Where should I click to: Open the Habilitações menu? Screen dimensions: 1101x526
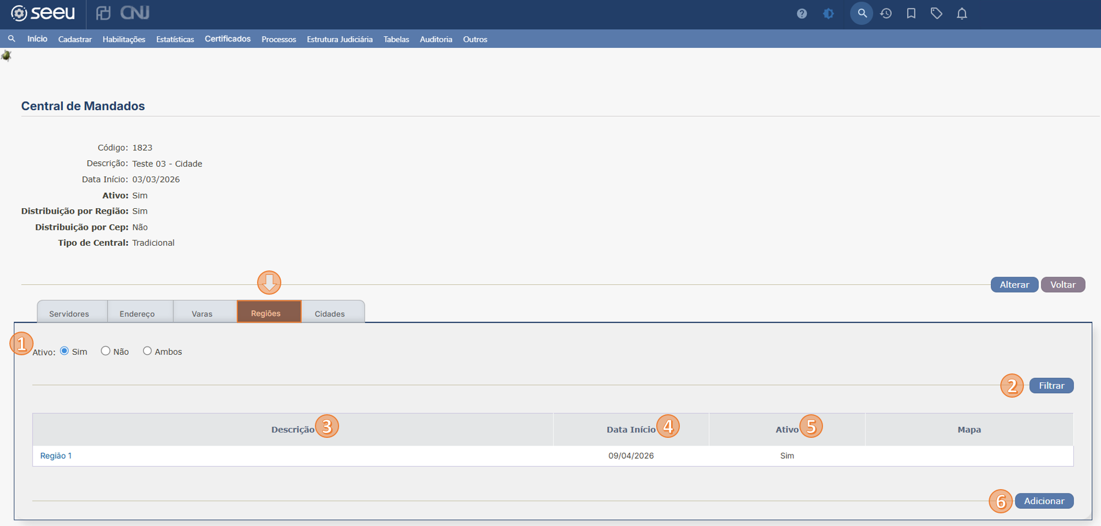pyautogui.click(x=124, y=39)
